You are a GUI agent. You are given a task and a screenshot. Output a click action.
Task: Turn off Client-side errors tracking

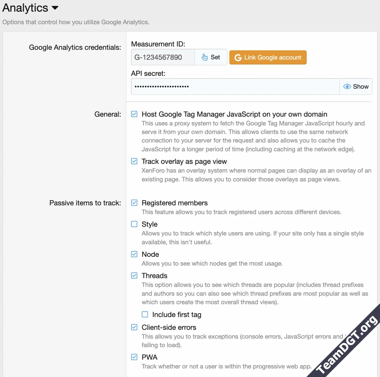(x=134, y=327)
